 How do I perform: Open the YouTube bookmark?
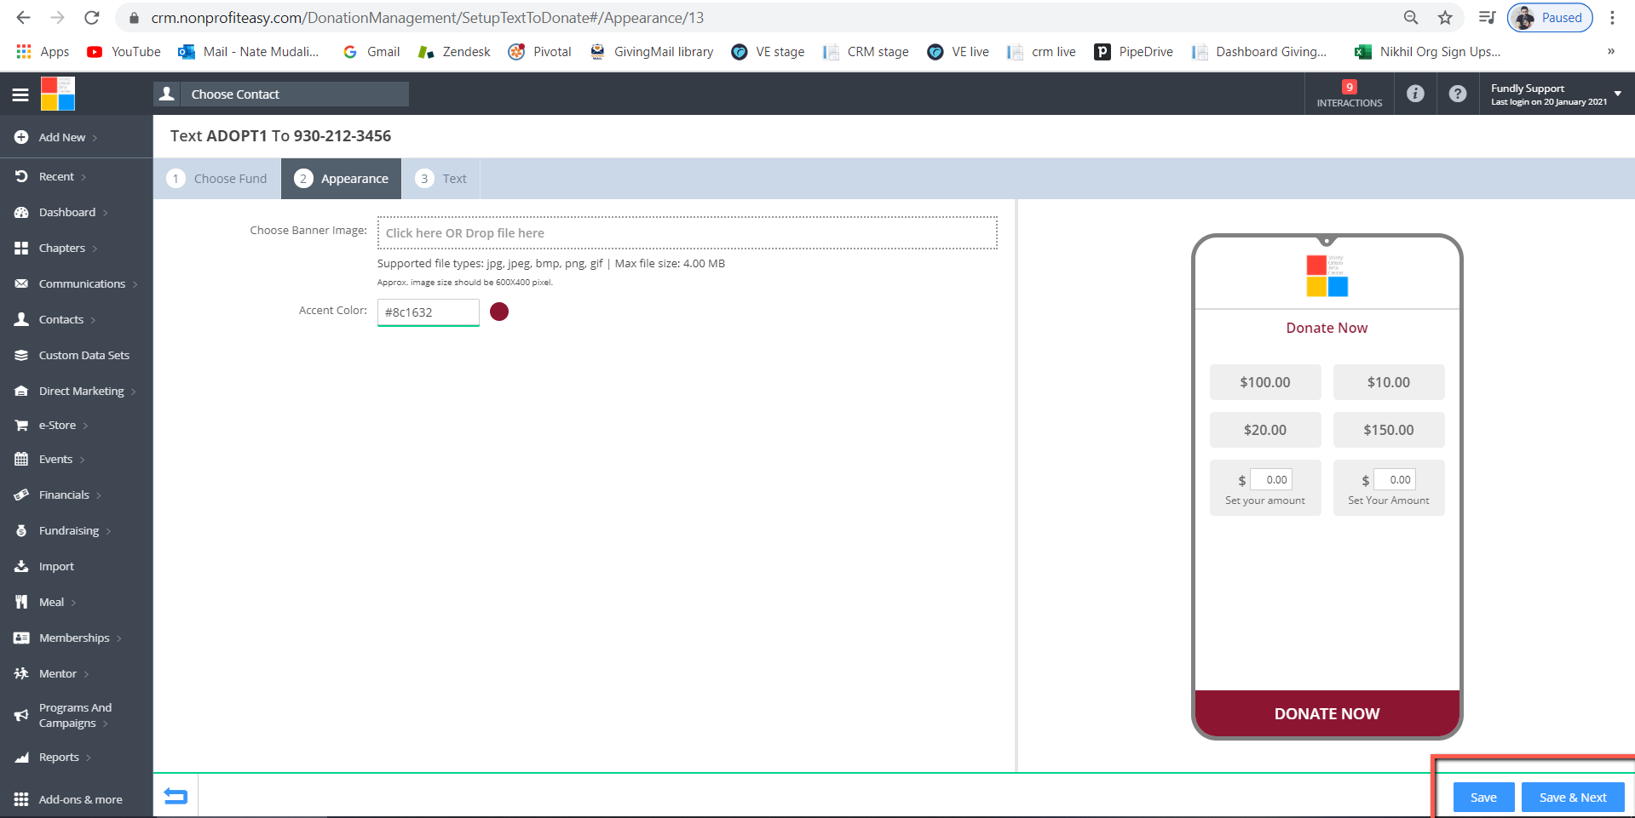coord(124,52)
